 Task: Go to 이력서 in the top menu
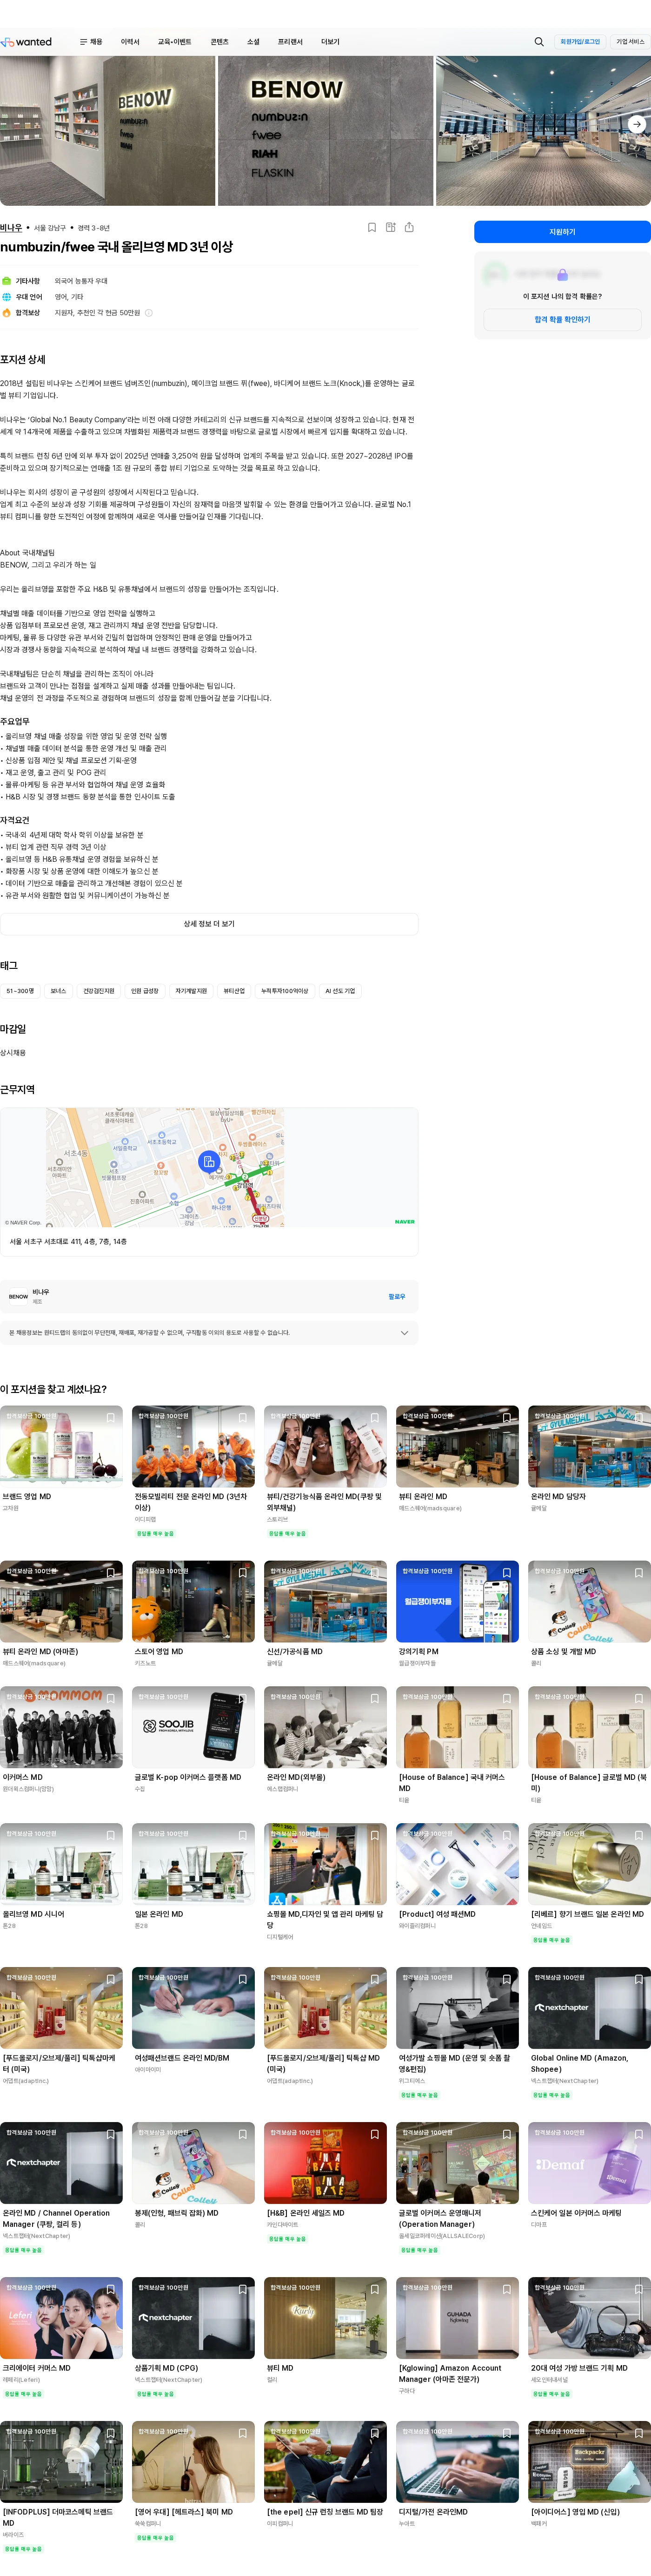pyautogui.click(x=130, y=42)
